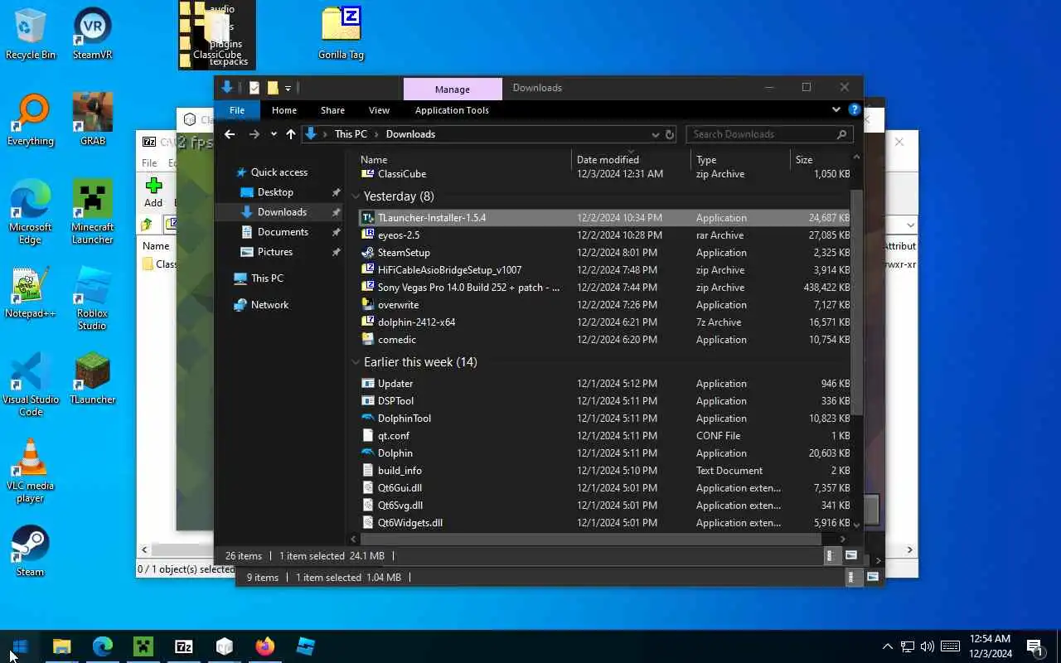This screenshot has width=1061, height=663.
Task: Click the Quick access heading
Action: coord(279,172)
